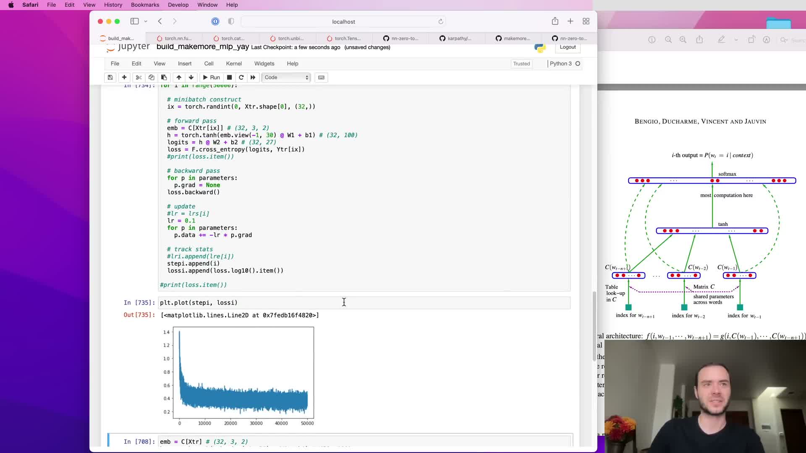Viewport: 806px width, 453px height.
Task: Expand Preview markup pen options chevron
Action: pyautogui.click(x=736, y=40)
